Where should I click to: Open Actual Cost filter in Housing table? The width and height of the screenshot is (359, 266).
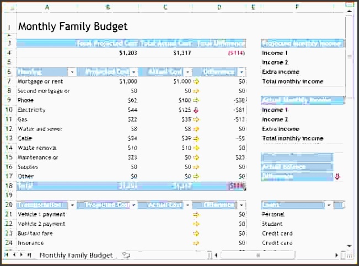tap(187, 72)
